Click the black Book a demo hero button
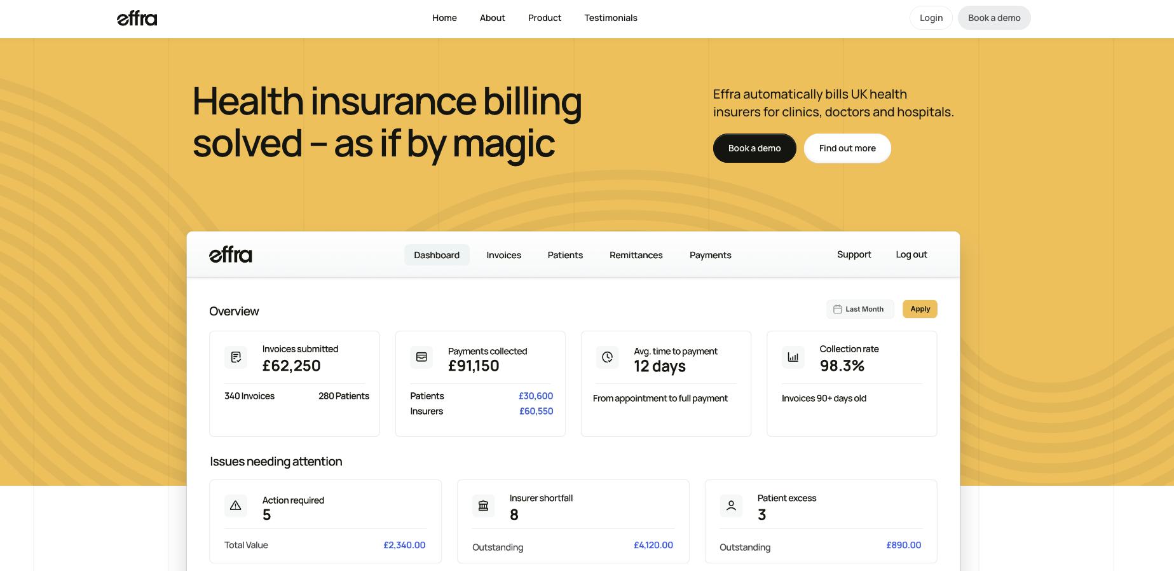 [754, 148]
